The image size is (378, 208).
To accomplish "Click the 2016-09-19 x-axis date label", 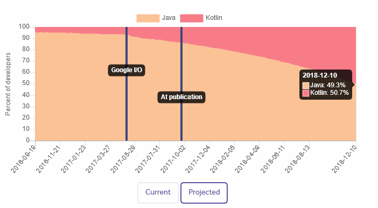I will pyautogui.click(x=24, y=160).
